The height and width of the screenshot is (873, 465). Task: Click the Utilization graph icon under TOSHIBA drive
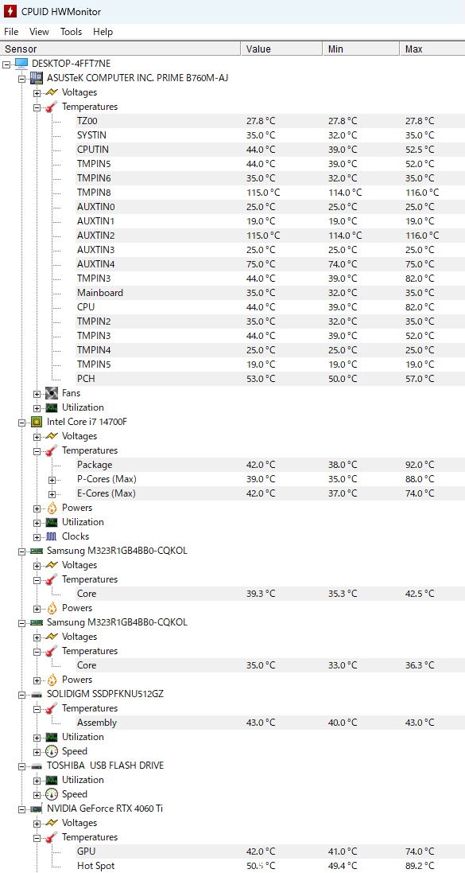pos(52,779)
